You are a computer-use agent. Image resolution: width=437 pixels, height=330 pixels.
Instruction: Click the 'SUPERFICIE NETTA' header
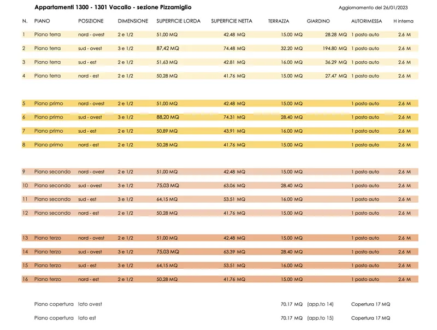tap(232, 21)
